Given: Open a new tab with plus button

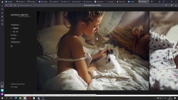Looking at the screenshot, I should 152,2.
